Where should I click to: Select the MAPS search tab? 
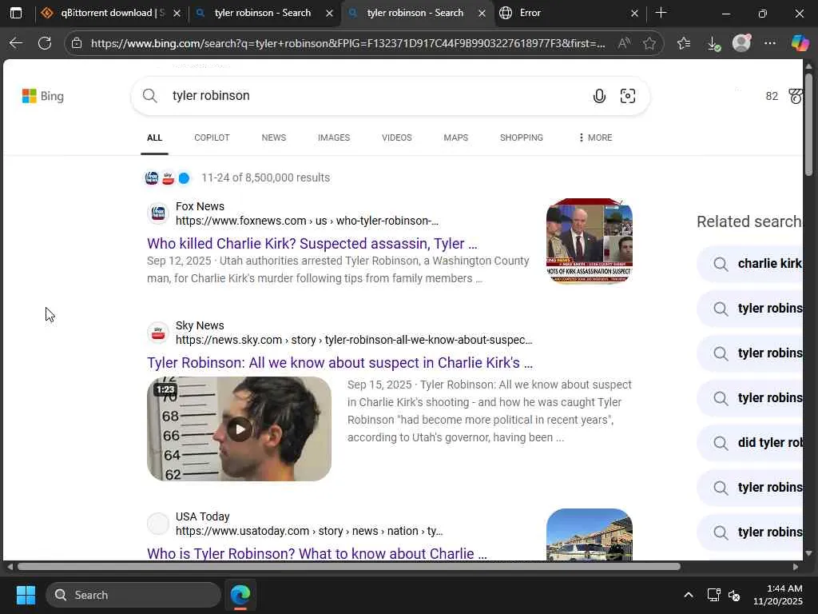click(x=455, y=138)
